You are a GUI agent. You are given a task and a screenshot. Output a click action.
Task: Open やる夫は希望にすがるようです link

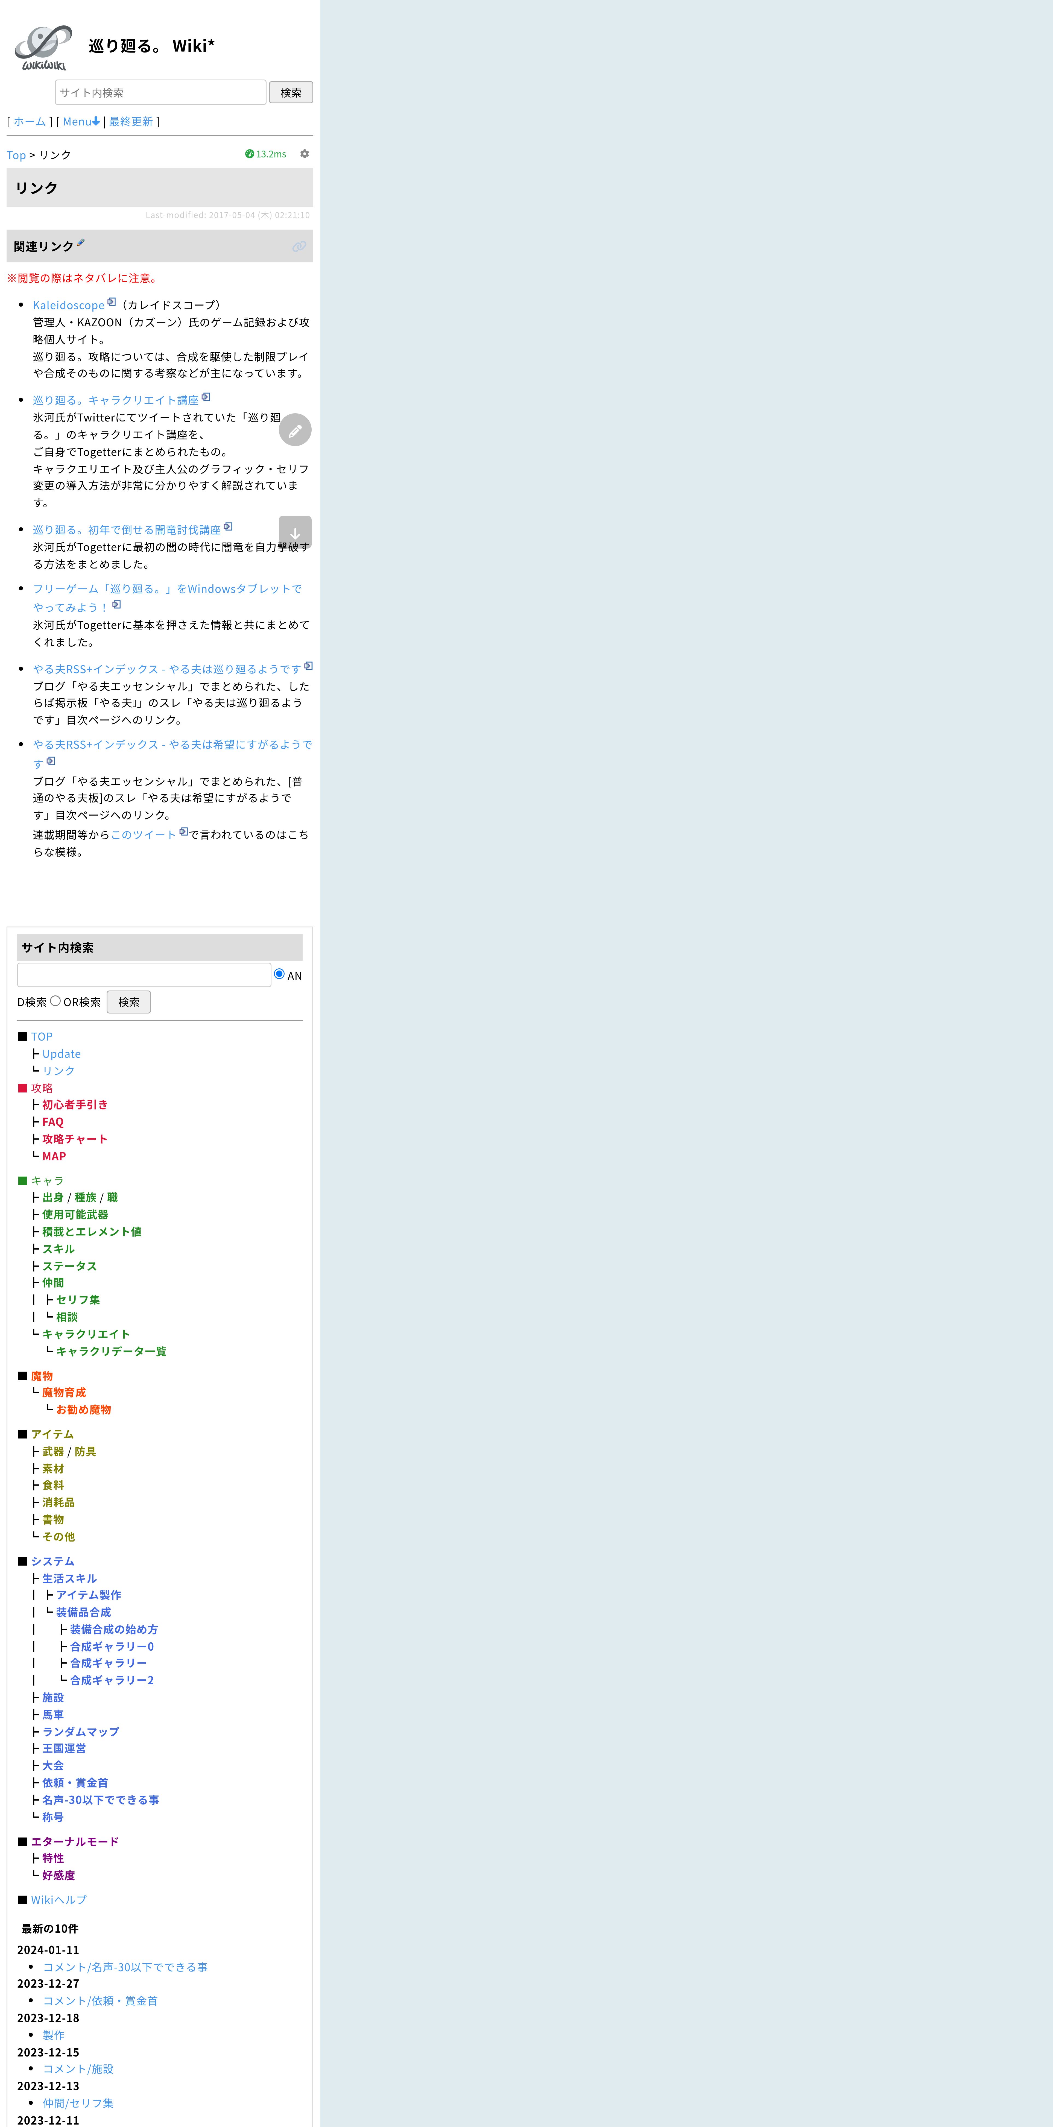(172, 754)
